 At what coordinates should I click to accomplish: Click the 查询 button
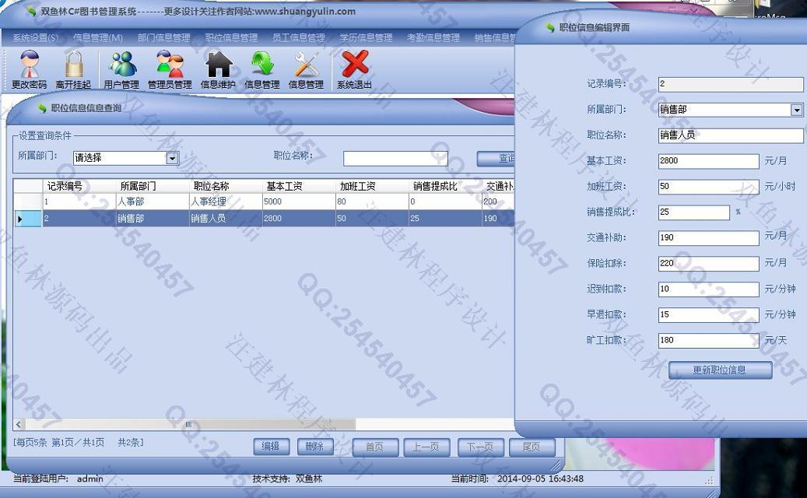[x=496, y=159]
